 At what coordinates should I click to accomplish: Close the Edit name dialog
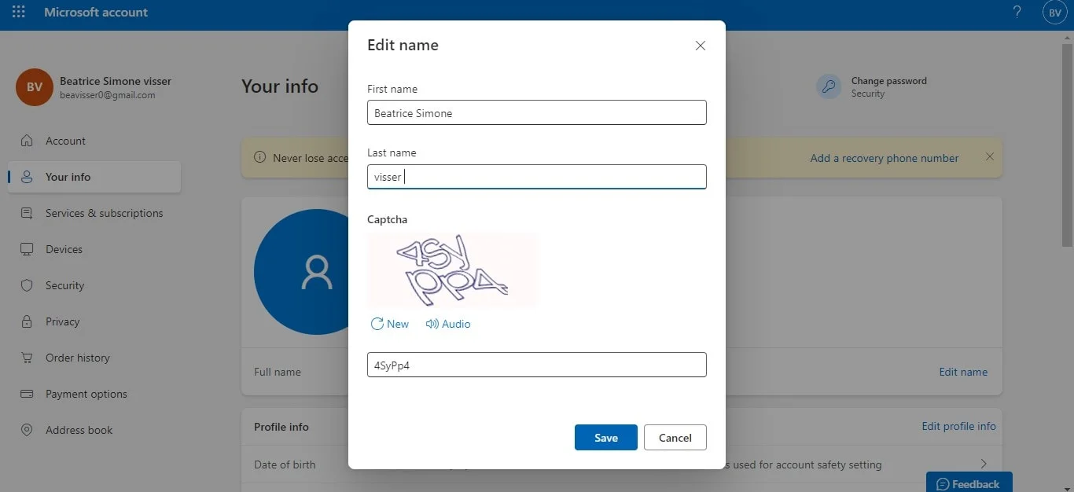click(x=701, y=46)
